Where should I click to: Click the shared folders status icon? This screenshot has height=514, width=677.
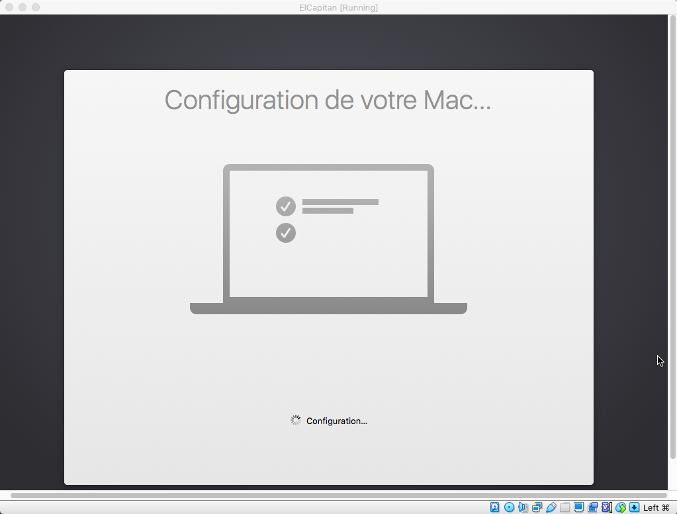pyautogui.click(x=564, y=507)
